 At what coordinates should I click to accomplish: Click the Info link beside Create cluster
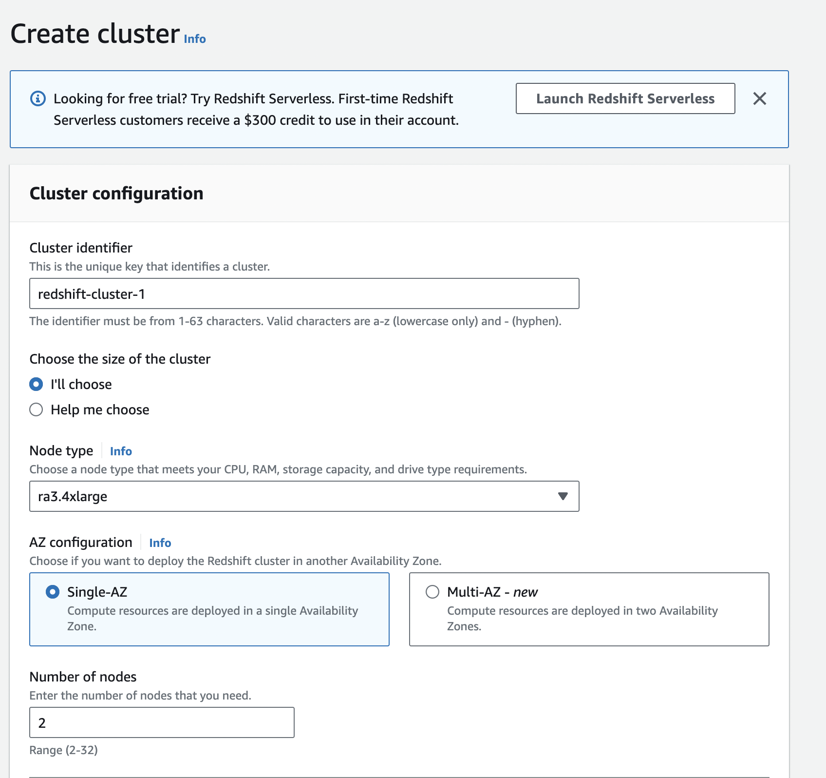tap(195, 39)
